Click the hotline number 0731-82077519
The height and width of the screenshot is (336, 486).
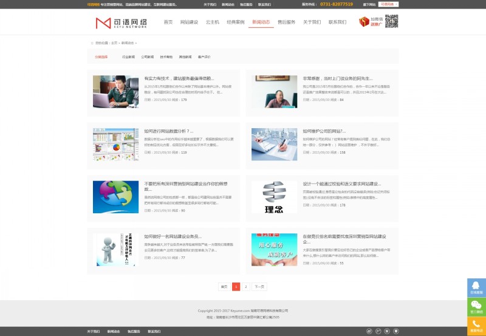337,4
